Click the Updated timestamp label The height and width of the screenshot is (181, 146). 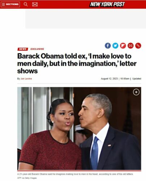(x=137, y=79)
